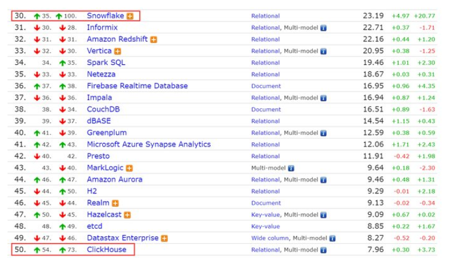Select the -0.52 change for Datastax Enterprise
453x267 pixels.
pyautogui.click(x=401, y=238)
